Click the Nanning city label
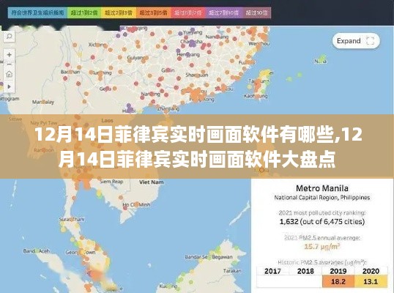The width and height of the screenshot is (394, 293). (x=151, y=94)
